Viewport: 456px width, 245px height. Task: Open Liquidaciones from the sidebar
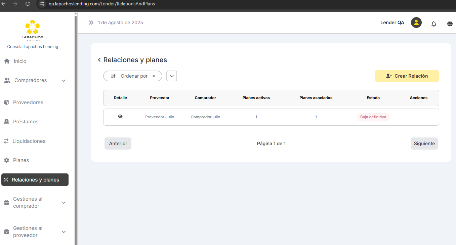tap(29, 141)
